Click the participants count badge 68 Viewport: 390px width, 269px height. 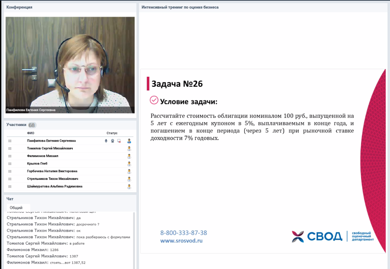coord(32,125)
